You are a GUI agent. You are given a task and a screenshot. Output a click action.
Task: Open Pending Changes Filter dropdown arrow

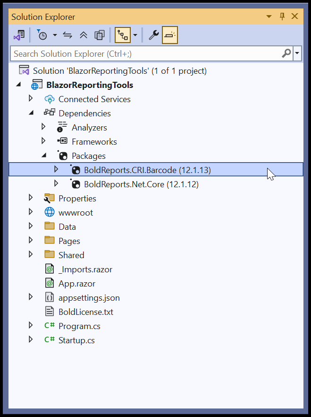click(x=55, y=35)
